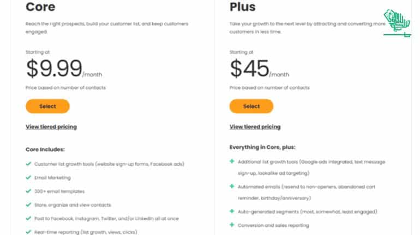This screenshot has width=420, height=235.
Task: Click the $9.99 per month price
Action: click(64, 69)
